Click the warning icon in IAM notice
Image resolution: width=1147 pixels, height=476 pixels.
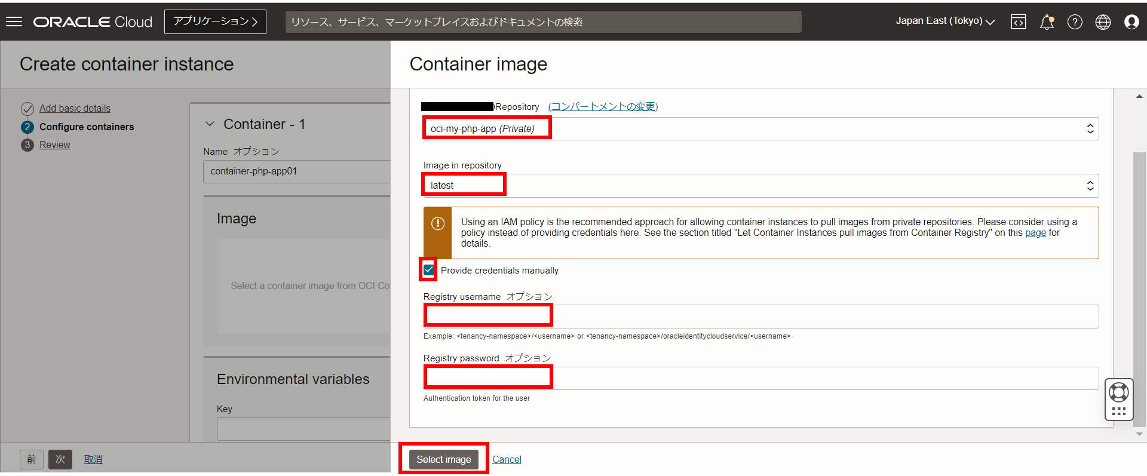coord(438,223)
